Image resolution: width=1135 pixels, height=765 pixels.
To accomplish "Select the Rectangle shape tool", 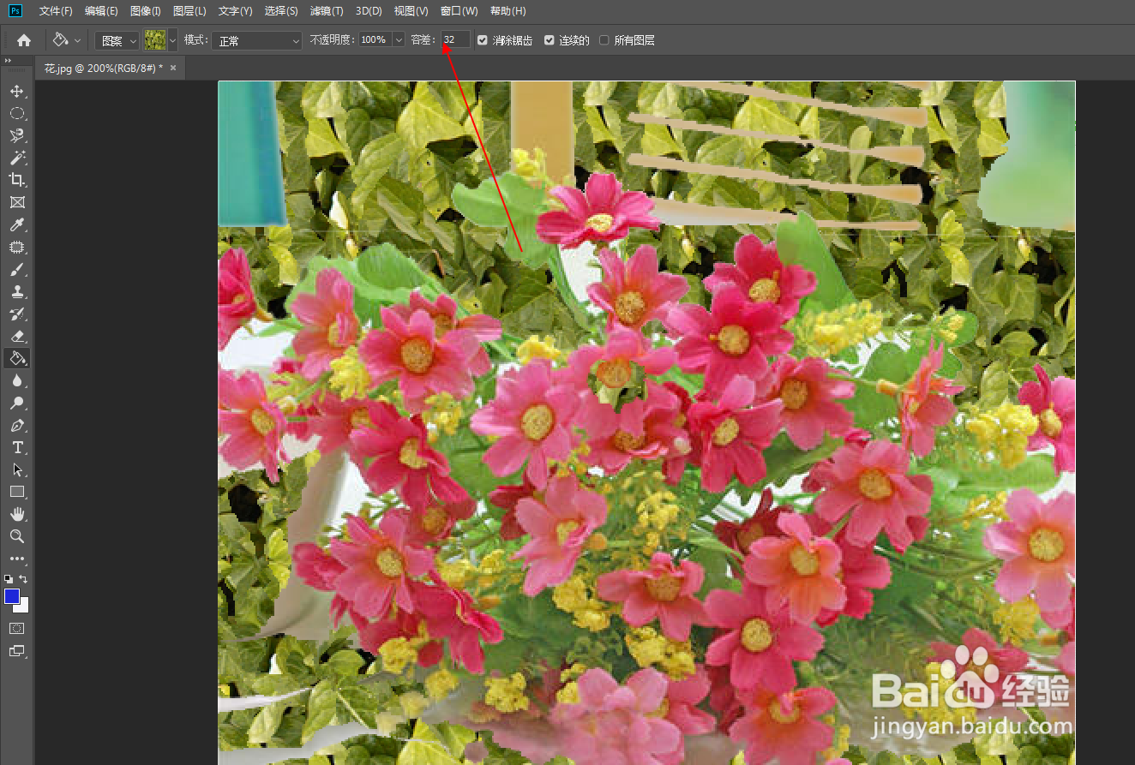I will [x=17, y=492].
